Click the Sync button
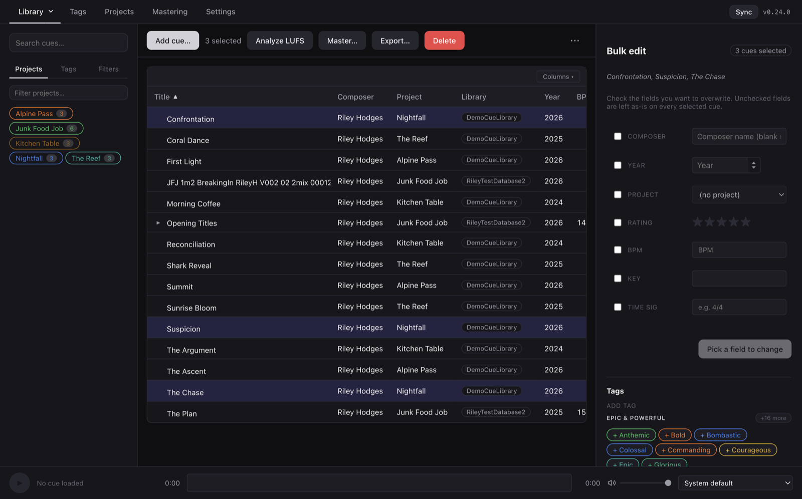Viewport: 802px width, 499px height. 744,12
